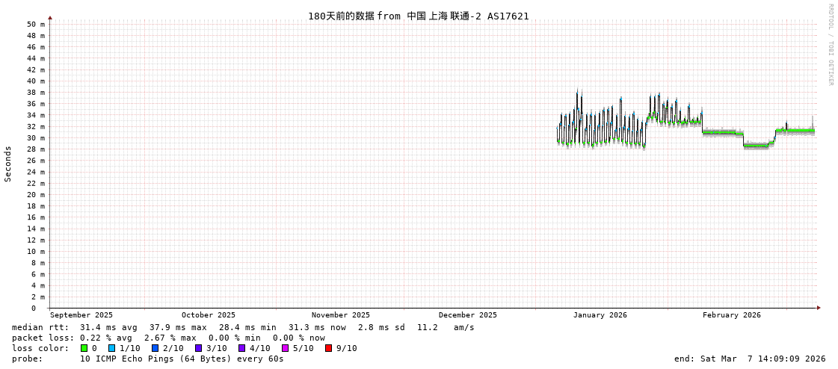Click the median rtt statistics line

[x=243, y=327]
